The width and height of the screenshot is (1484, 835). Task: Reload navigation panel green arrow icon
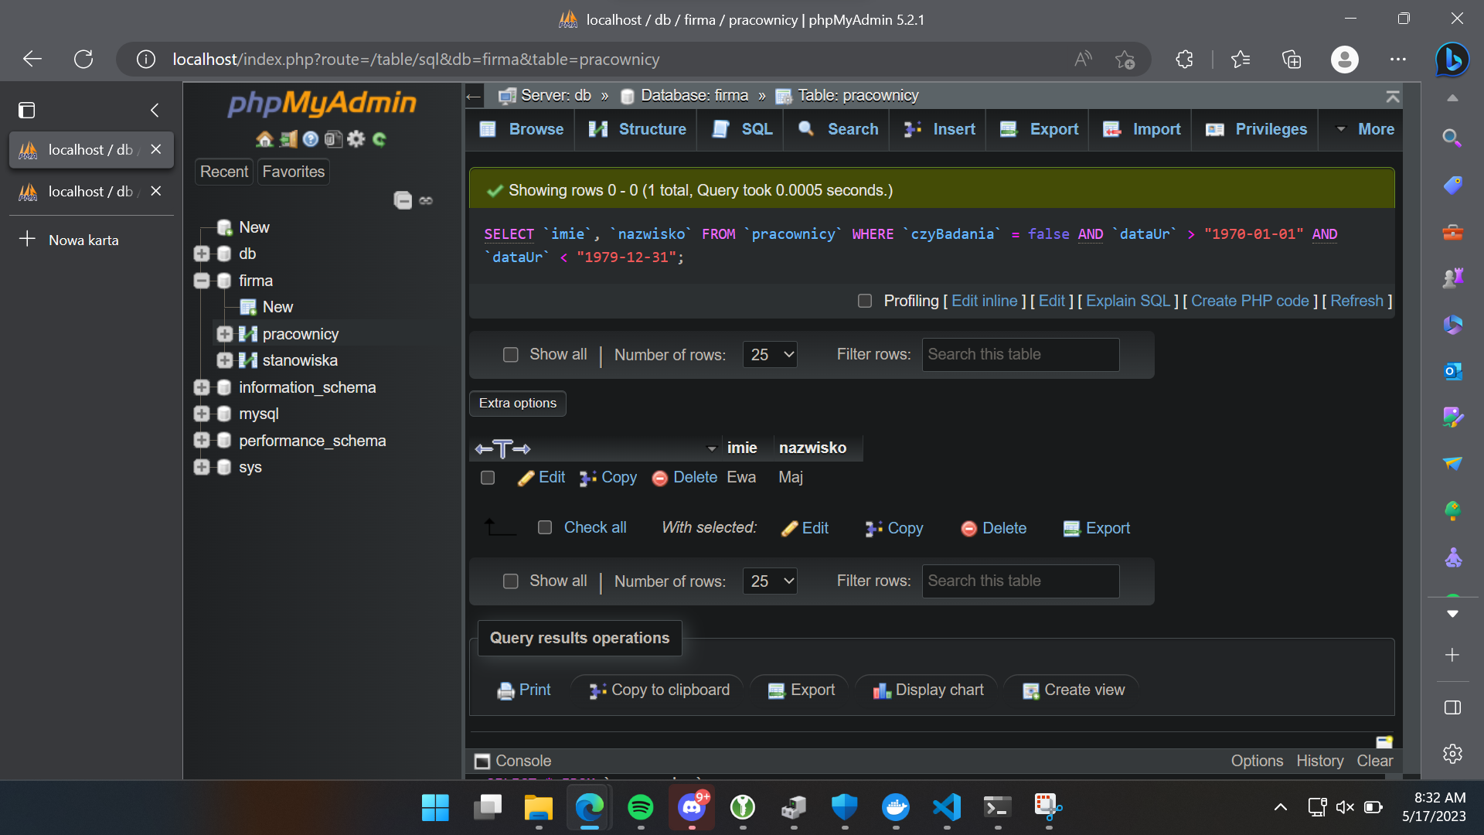tap(379, 139)
